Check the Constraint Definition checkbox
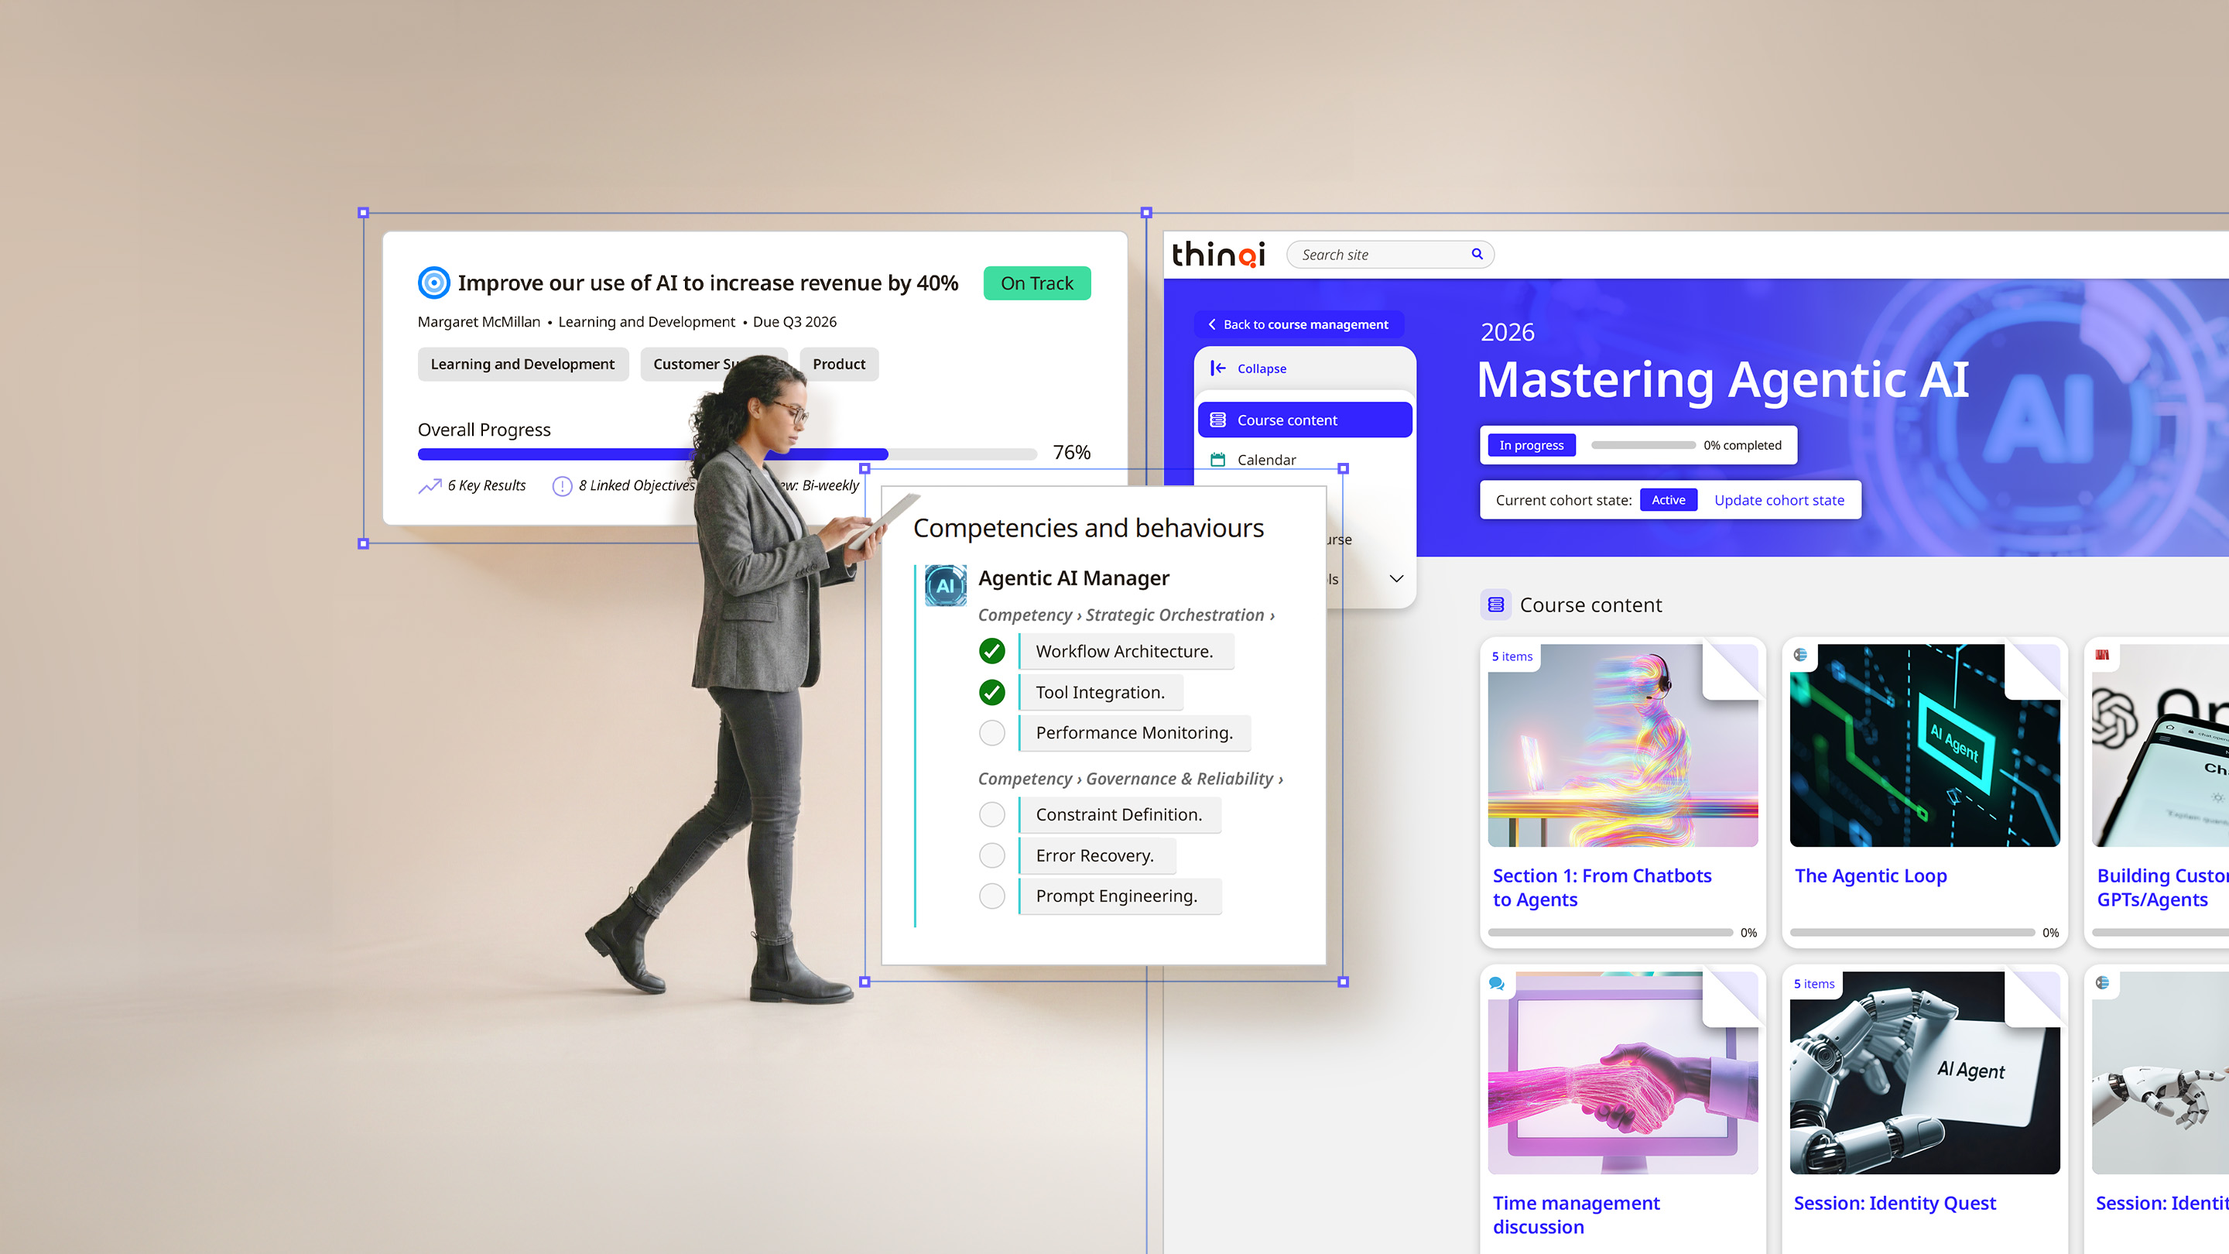Screen dimensions: 2229x1254 click(x=991, y=814)
